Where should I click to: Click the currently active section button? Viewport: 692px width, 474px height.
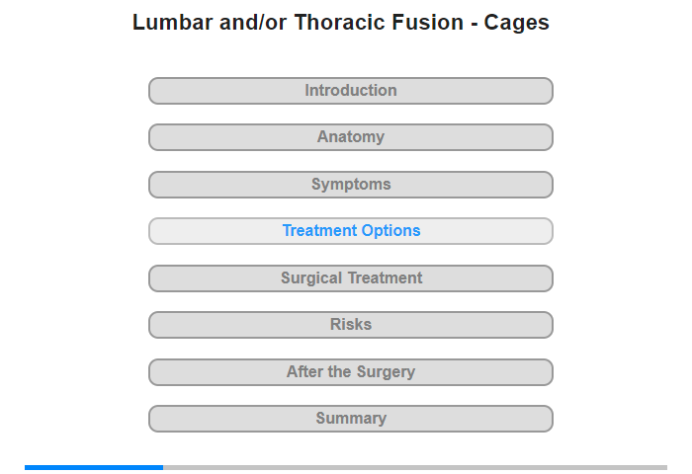350,231
